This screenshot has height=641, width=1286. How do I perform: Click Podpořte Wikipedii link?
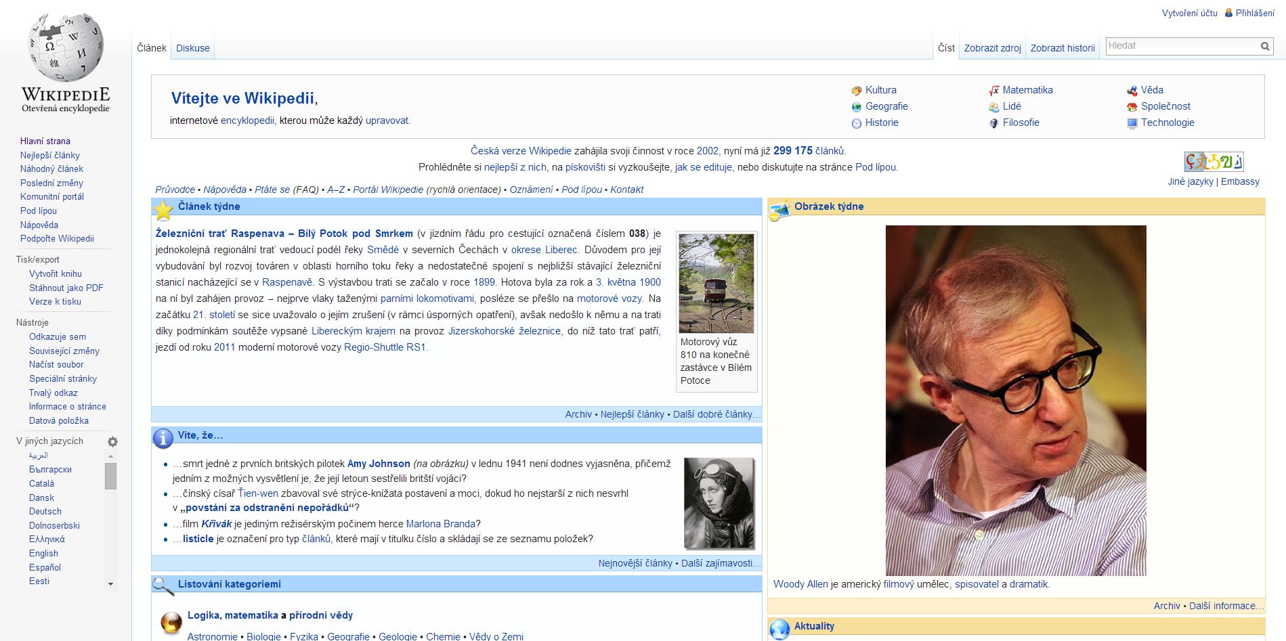(58, 238)
